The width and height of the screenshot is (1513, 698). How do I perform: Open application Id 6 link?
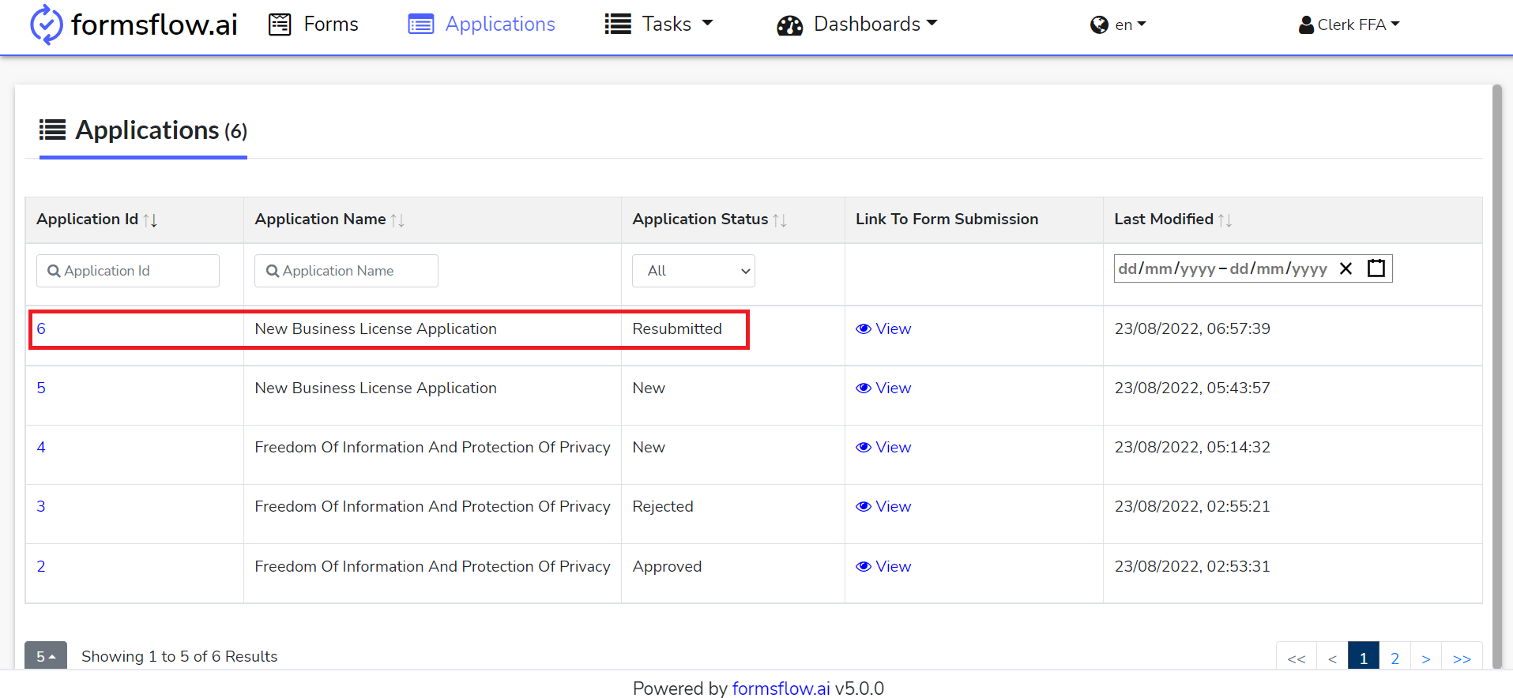click(41, 328)
